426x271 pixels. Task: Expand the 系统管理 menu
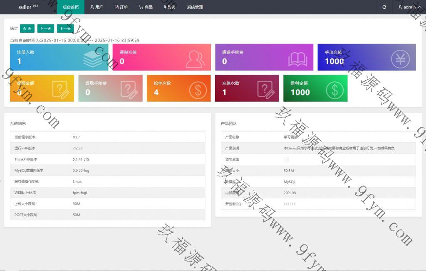(195, 7)
